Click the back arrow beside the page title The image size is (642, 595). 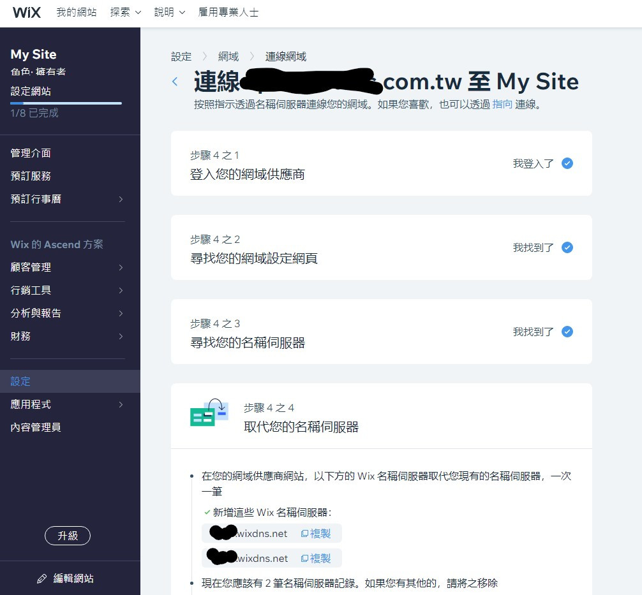pos(175,82)
